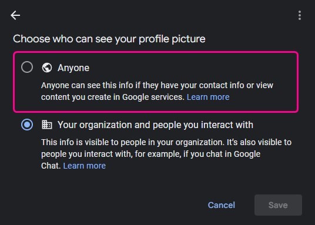
Task: Click the building icon beside Your organization
Action: click(x=47, y=125)
